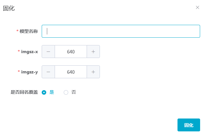
Task: Click the 模型名称 text input field
Action: tap(121, 31)
